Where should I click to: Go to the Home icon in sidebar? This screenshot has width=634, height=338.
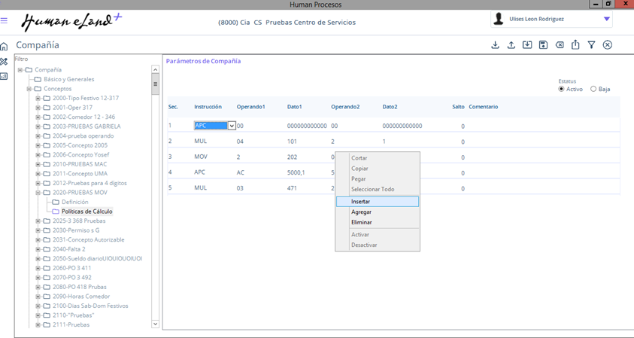click(5, 47)
